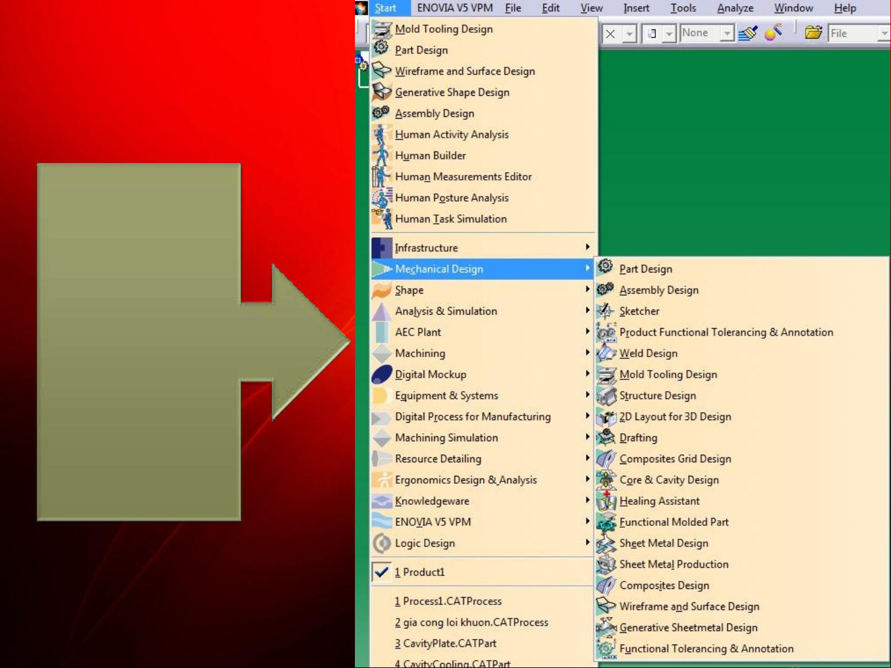The width and height of the screenshot is (891, 668).
Task: Expand the Machining submenu
Action: pyautogui.click(x=484, y=353)
